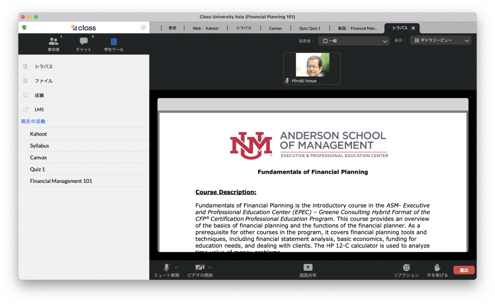Switch to the 教室 tab
Viewport: 495px width, 304px height.
point(173,28)
